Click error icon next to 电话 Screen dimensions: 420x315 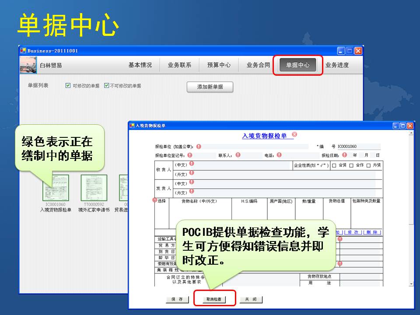(x=279, y=155)
